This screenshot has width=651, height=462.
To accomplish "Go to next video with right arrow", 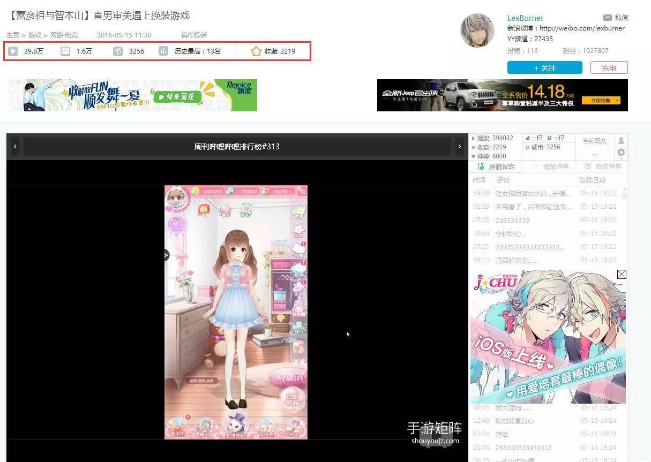I will 459,147.
